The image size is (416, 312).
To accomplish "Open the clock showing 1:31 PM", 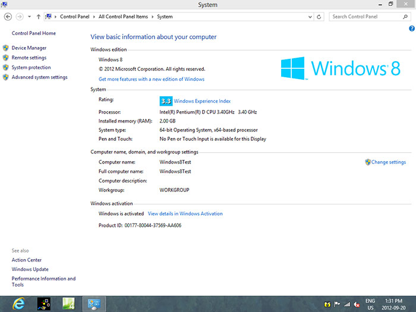I will (x=393, y=304).
